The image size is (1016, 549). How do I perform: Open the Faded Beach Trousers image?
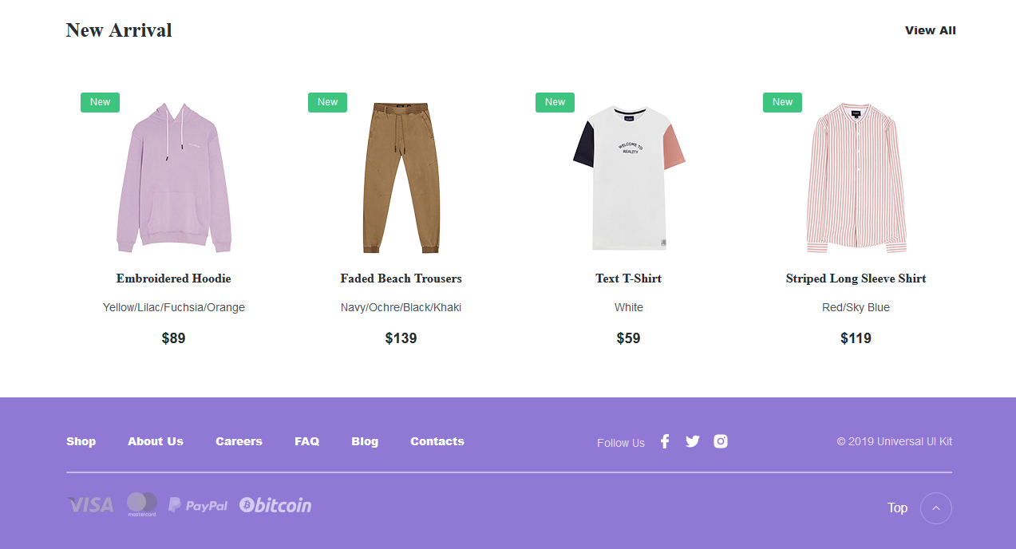(x=401, y=177)
